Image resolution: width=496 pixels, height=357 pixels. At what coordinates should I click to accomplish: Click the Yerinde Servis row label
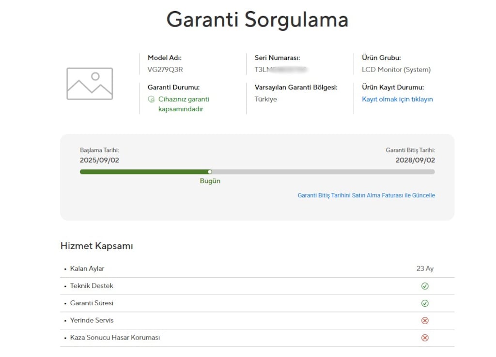click(x=92, y=320)
